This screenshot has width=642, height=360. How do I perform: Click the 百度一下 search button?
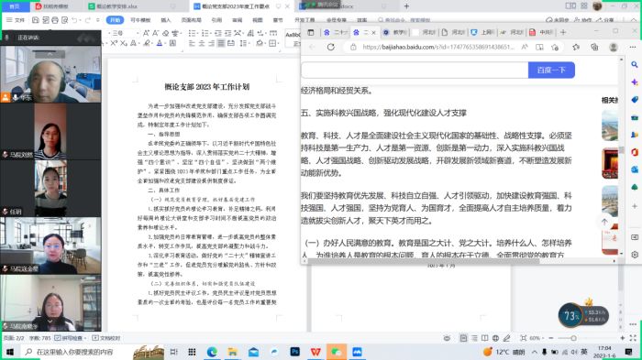coord(551,71)
